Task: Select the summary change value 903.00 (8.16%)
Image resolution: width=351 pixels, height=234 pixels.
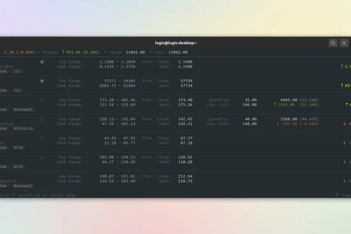Action: click(x=82, y=52)
